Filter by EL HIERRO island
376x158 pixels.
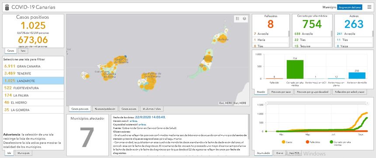pyautogui.click(x=33, y=103)
